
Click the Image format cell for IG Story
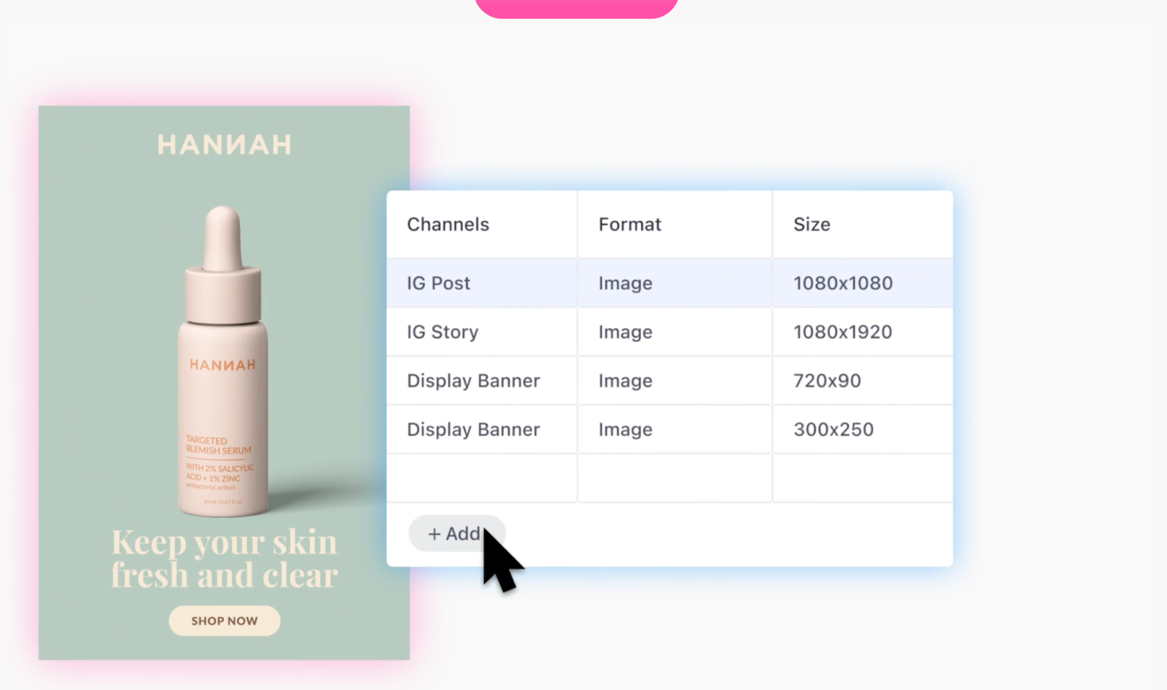[x=625, y=332]
